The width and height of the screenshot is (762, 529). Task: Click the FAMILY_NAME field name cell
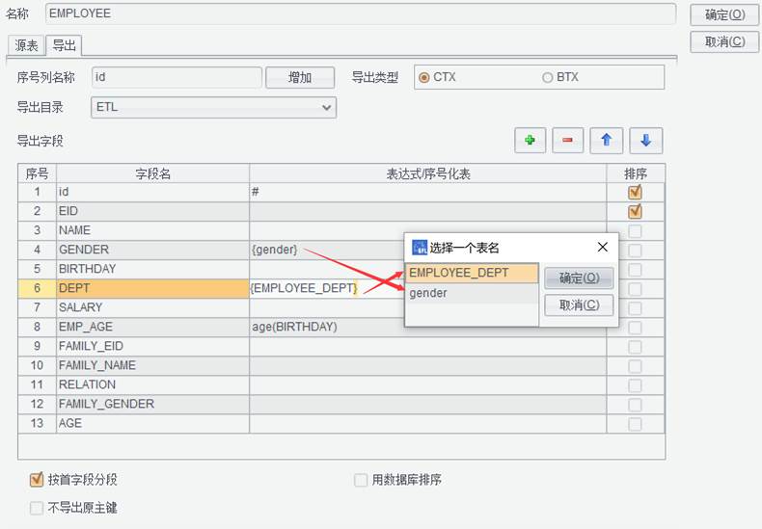tap(152, 365)
